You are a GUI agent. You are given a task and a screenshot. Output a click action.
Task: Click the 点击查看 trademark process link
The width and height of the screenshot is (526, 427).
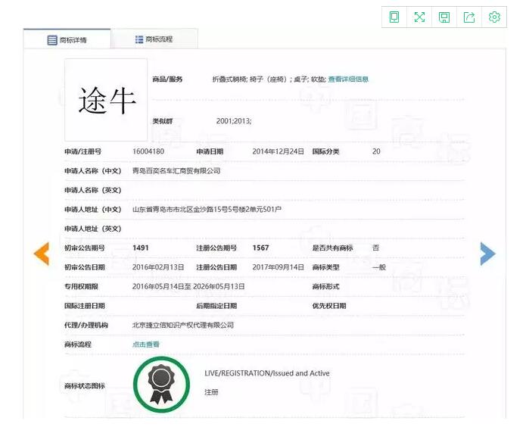pos(145,344)
